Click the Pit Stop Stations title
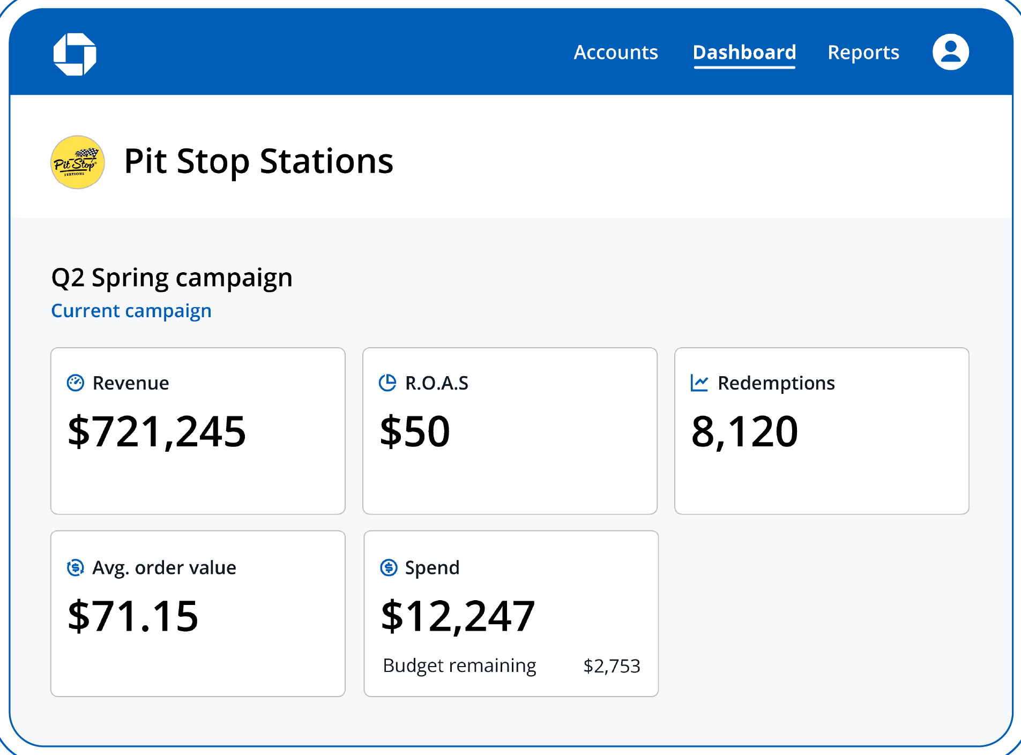The width and height of the screenshot is (1021, 755). [258, 161]
